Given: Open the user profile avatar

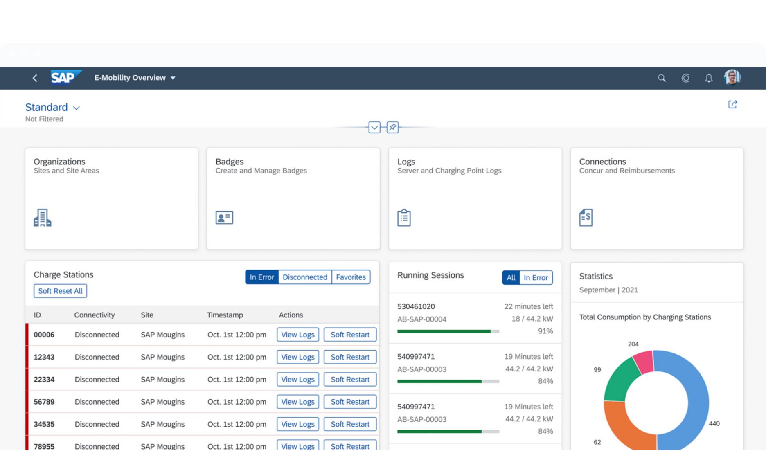Looking at the screenshot, I should (732, 77).
